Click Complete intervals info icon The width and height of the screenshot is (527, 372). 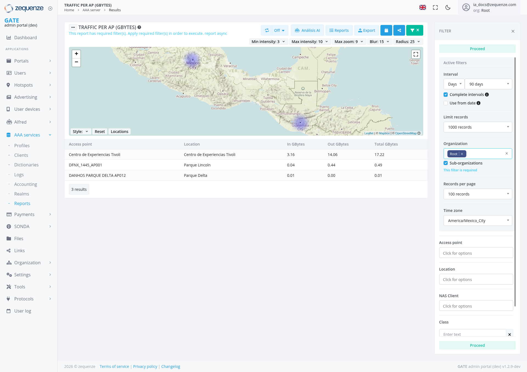click(487, 95)
